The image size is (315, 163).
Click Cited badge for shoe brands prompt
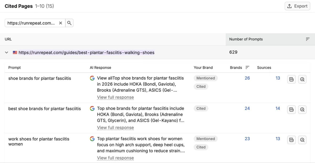click(201, 86)
